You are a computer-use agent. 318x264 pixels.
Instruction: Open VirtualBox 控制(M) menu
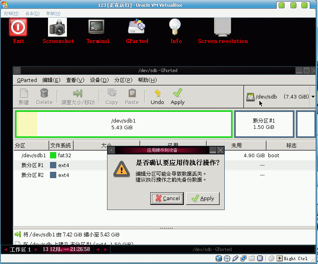tap(11, 13)
